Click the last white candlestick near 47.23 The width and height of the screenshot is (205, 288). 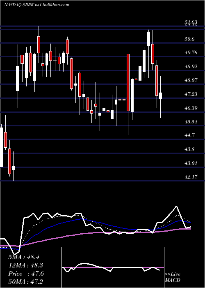click(161, 96)
